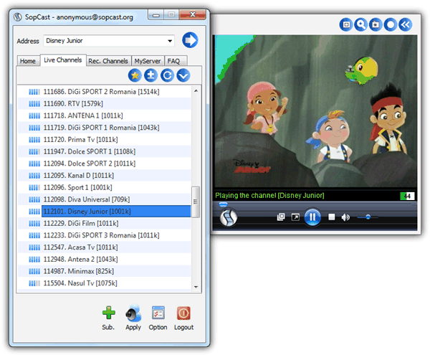Adjust the player volume slider
This screenshot has height=355, width=430.
pos(368,217)
